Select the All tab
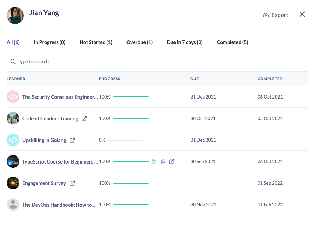Image resolution: width=313 pixels, height=225 pixels. 13,42
